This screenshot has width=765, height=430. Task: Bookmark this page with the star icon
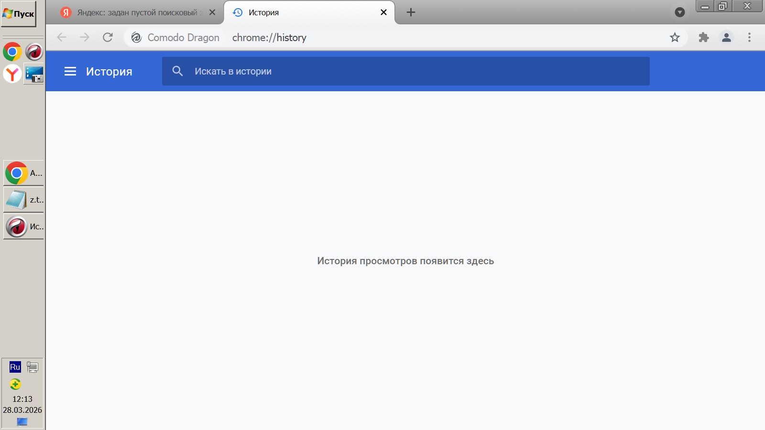(675, 37)
